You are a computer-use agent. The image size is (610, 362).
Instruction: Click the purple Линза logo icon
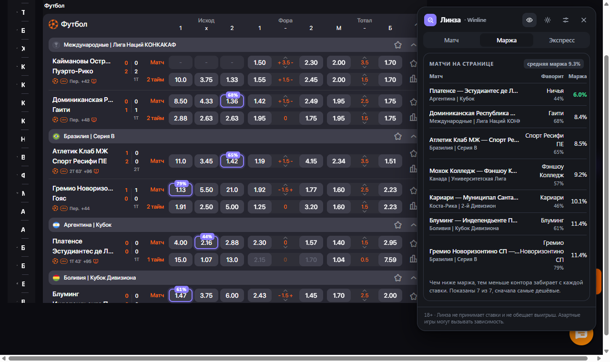pyautogui.click(x=430, y=20)
